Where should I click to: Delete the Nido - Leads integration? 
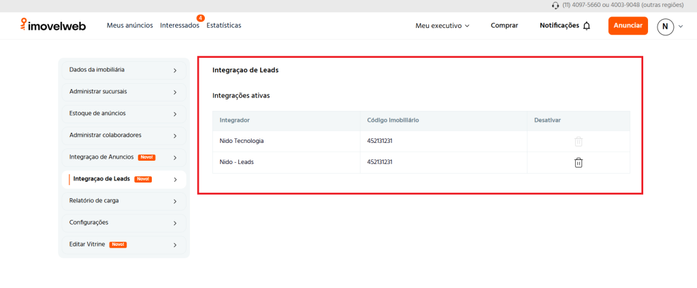(578, 163)
